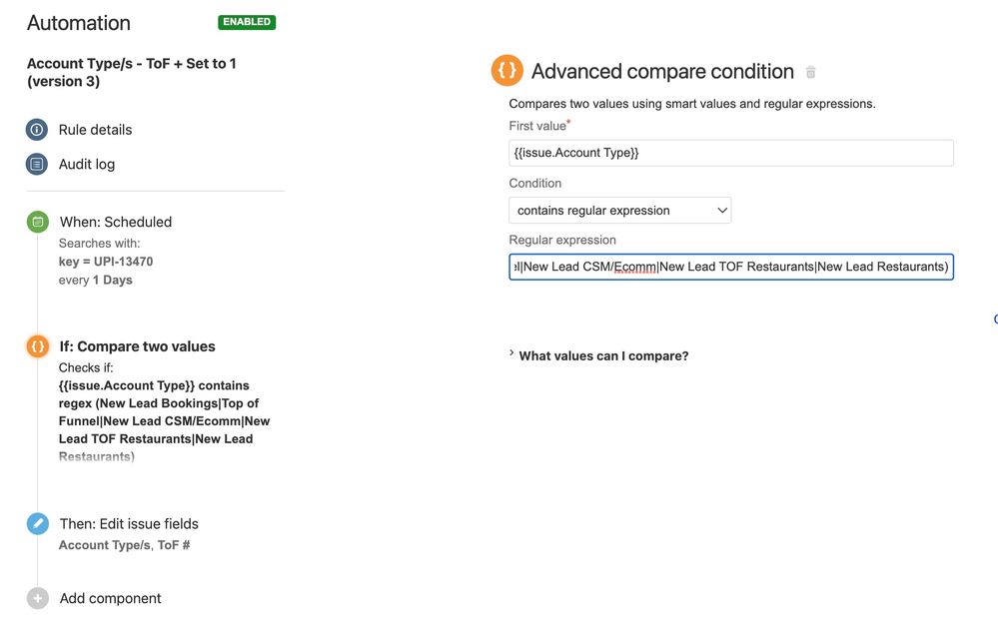Click the ENABLED status badge
Image resolution: width=998 pixels, height=635 pixels.
click(x=247, y=22)
